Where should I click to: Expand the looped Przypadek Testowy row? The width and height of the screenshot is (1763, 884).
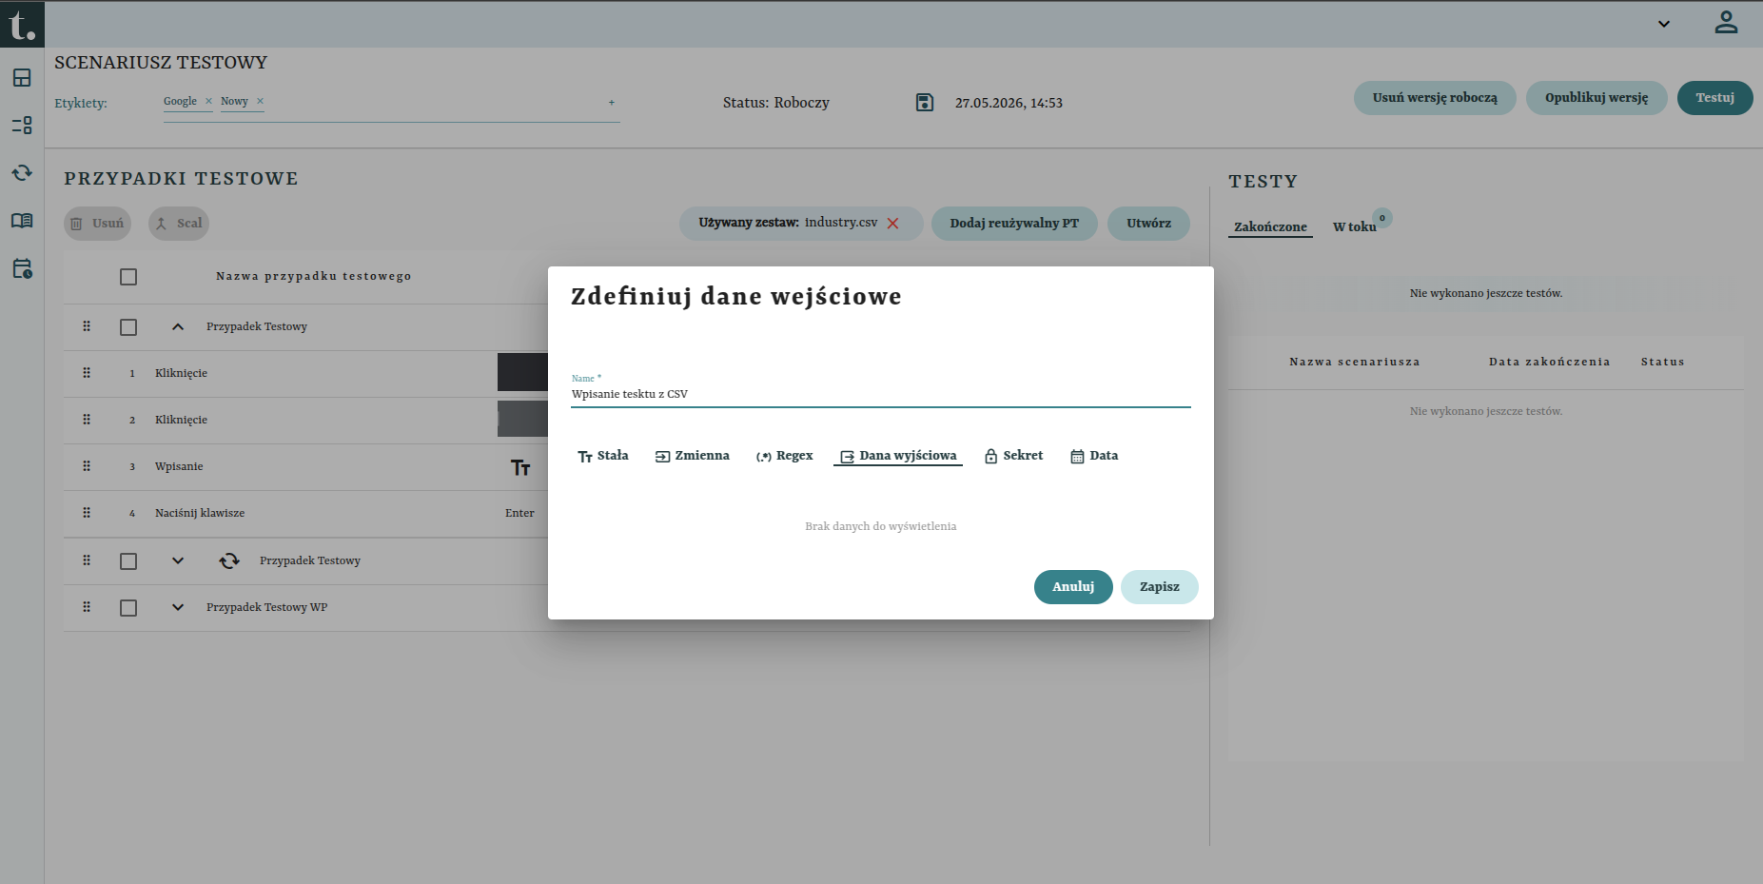178,560
